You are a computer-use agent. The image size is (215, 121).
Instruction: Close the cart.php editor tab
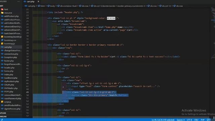[38, 1]
